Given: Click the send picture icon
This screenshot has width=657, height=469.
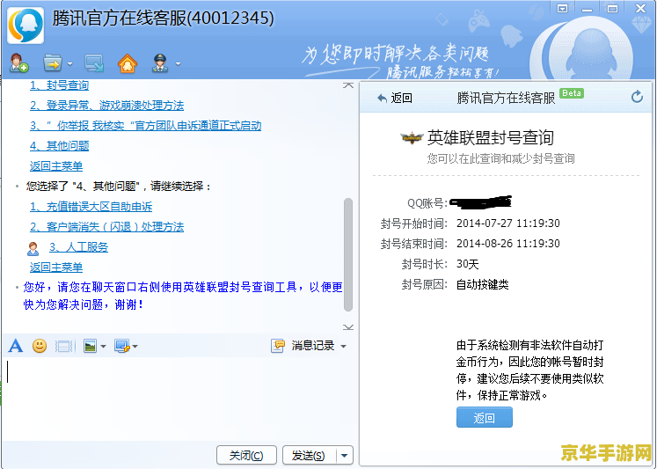Looking at the screenshot, I should (x=90, y=346).
